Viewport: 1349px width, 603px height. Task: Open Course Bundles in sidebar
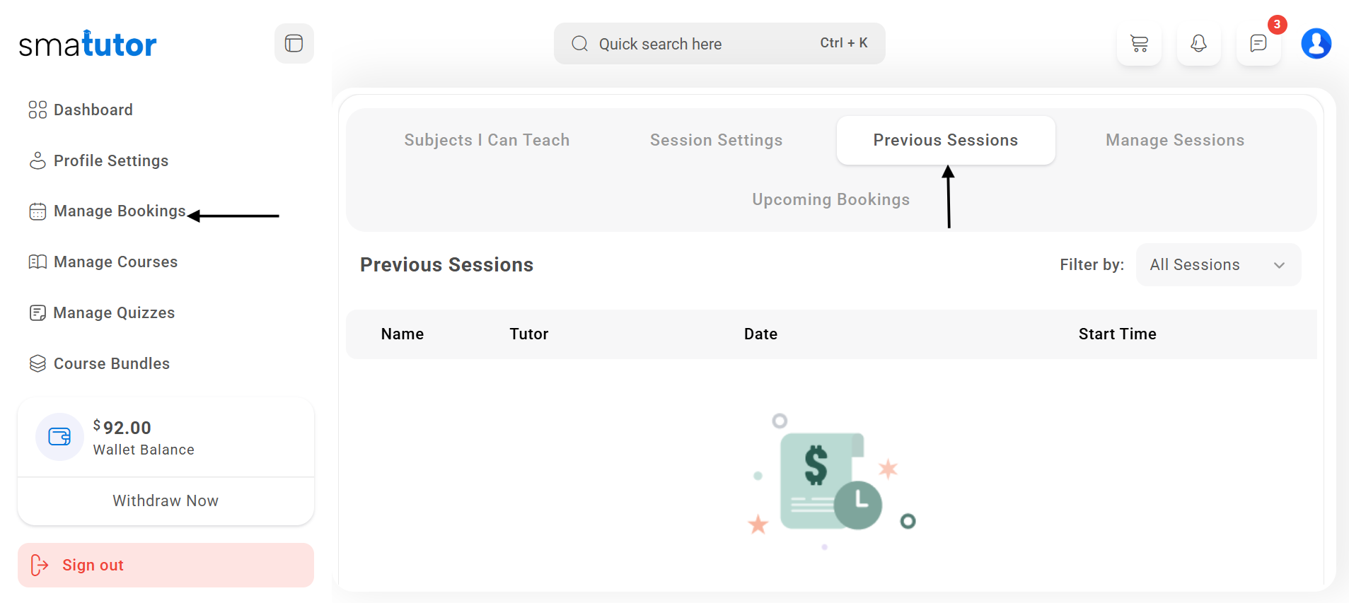click(111, 363)
